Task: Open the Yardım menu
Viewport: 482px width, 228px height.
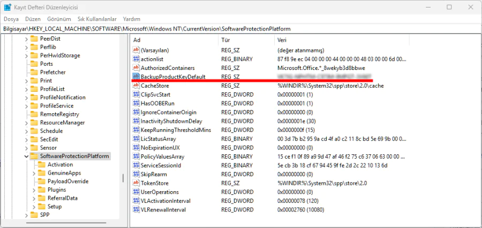Action: pos(132,19)
